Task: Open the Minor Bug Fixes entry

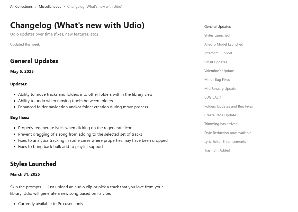Action: click(217, 79)
